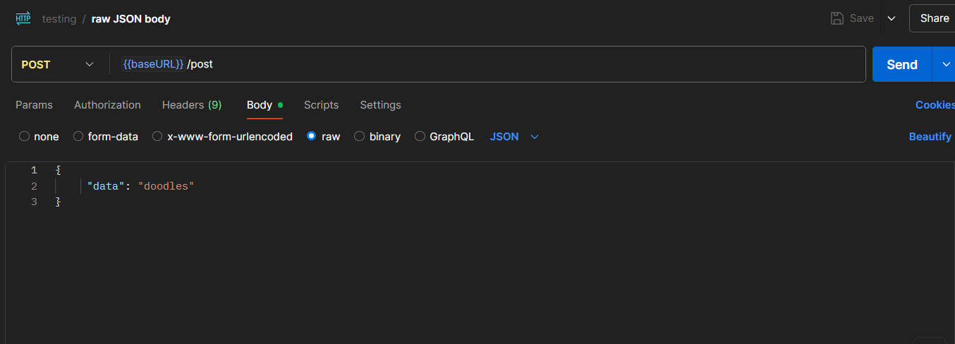The width and height of the screenshot is (955, 344).
Task: Expand the Send button options arrow
Action: tap(945, 64)
